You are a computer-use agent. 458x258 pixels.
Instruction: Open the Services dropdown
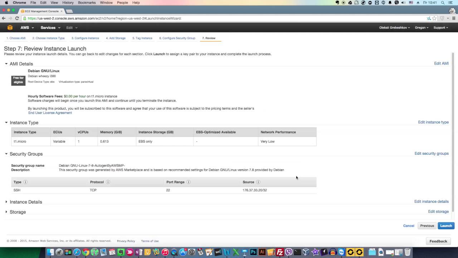(50, 28)
